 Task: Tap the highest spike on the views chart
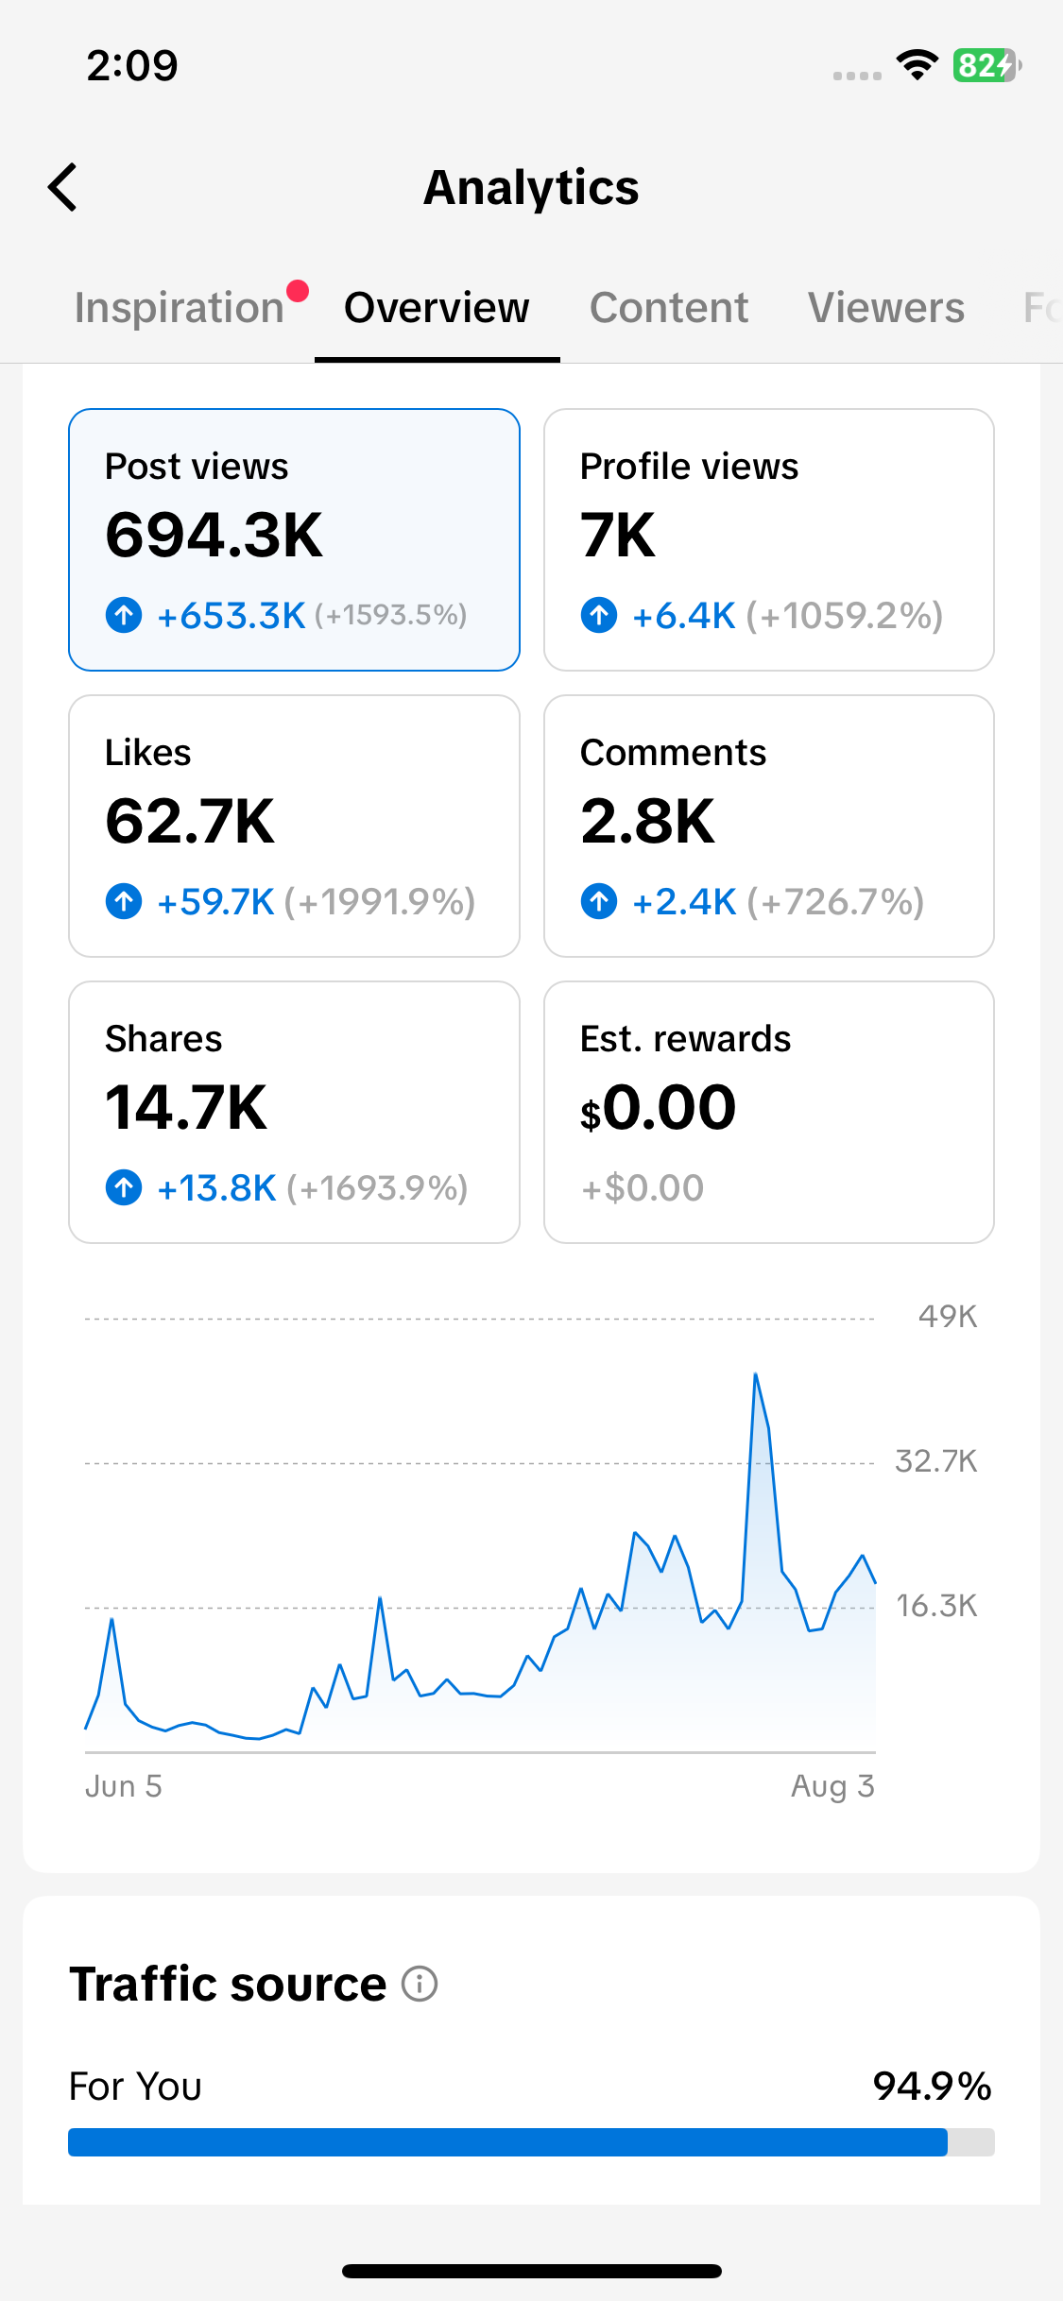756,1375
